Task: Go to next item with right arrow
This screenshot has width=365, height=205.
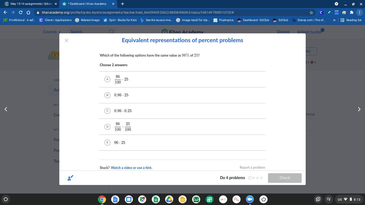Action: coord(359,109)
